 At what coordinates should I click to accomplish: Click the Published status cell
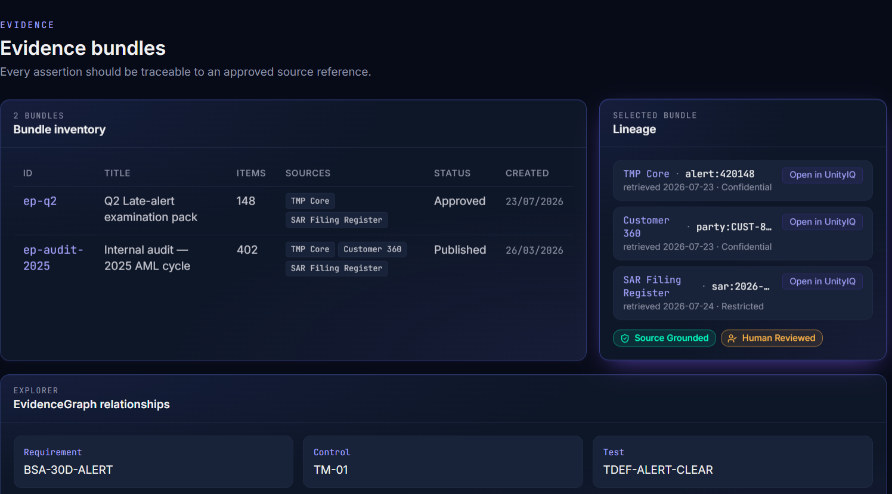click(x=460, y=250)
